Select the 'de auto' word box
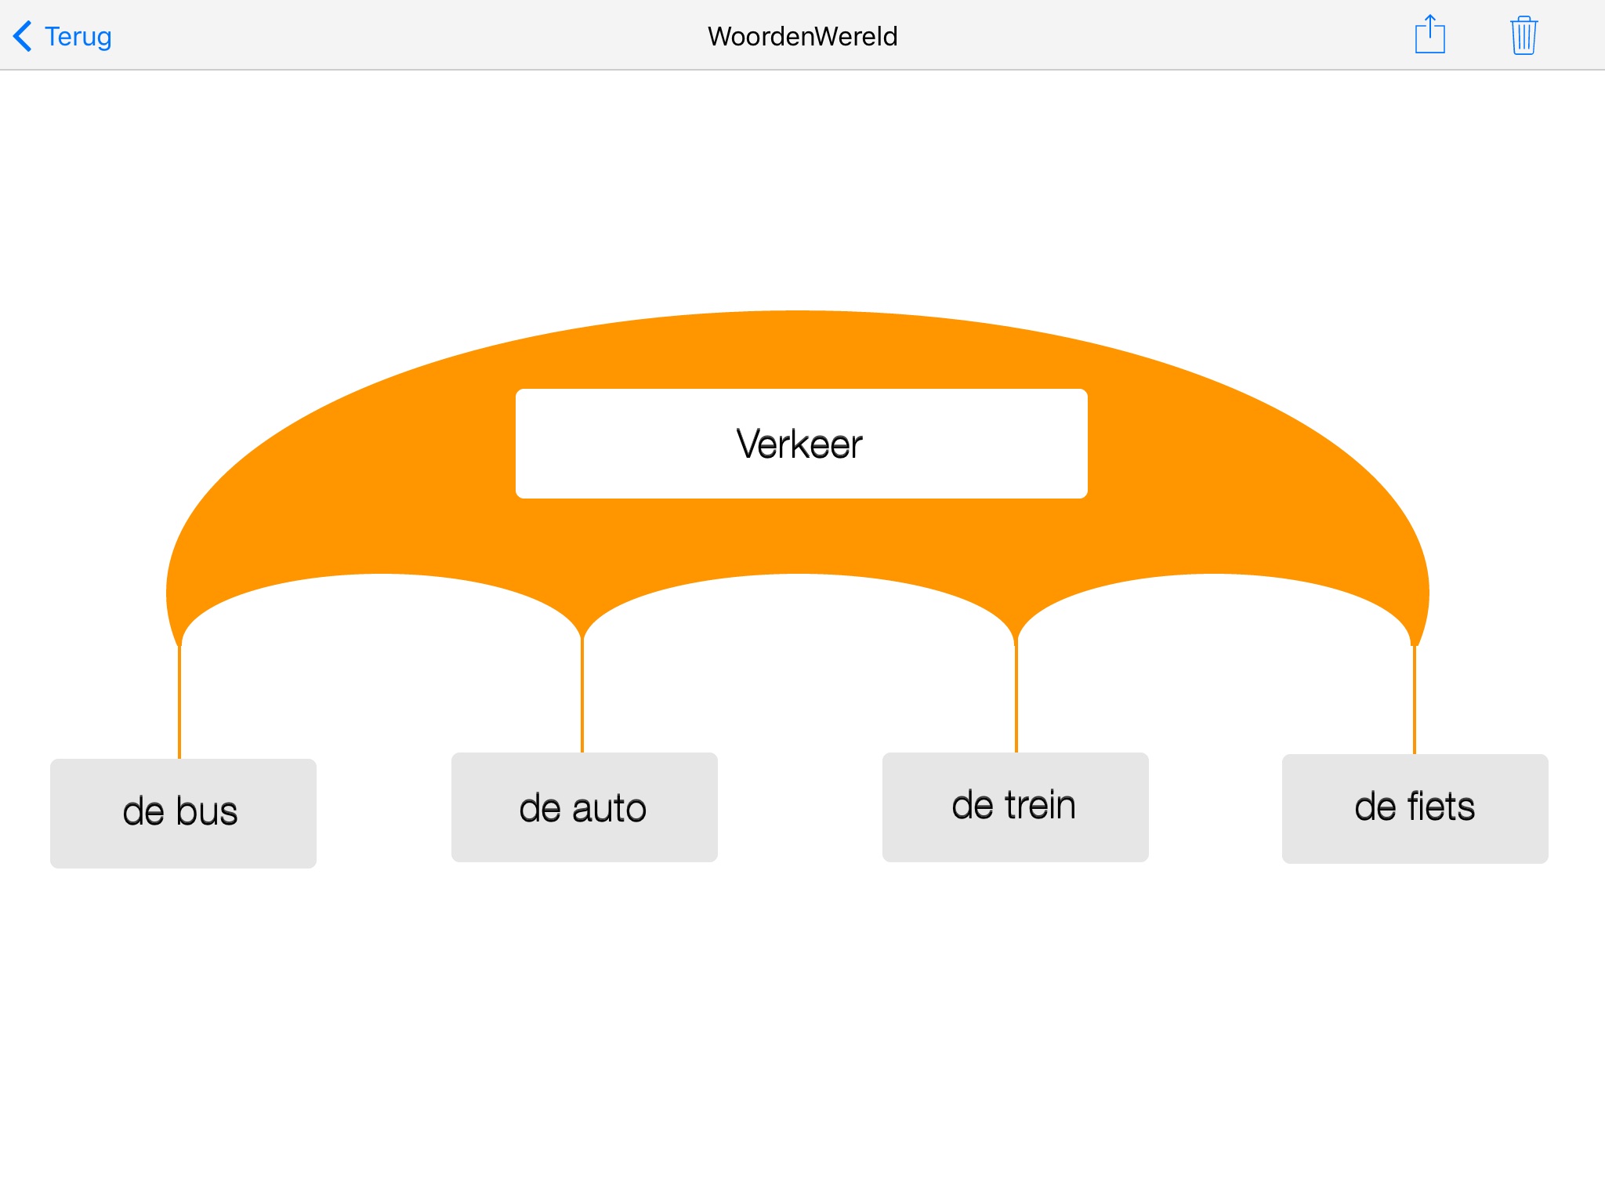The image size is (1605, 1204). tap(585, 807)
